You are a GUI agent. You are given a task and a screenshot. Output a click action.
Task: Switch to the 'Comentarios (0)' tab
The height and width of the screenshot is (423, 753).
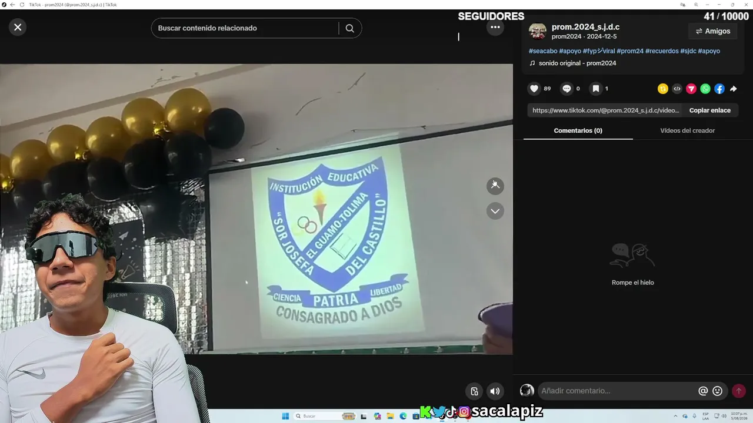point(578,130)
